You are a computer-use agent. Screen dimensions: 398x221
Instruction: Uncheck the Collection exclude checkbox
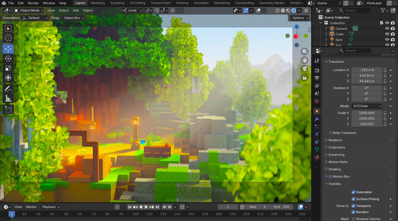(x=381, y=23)
